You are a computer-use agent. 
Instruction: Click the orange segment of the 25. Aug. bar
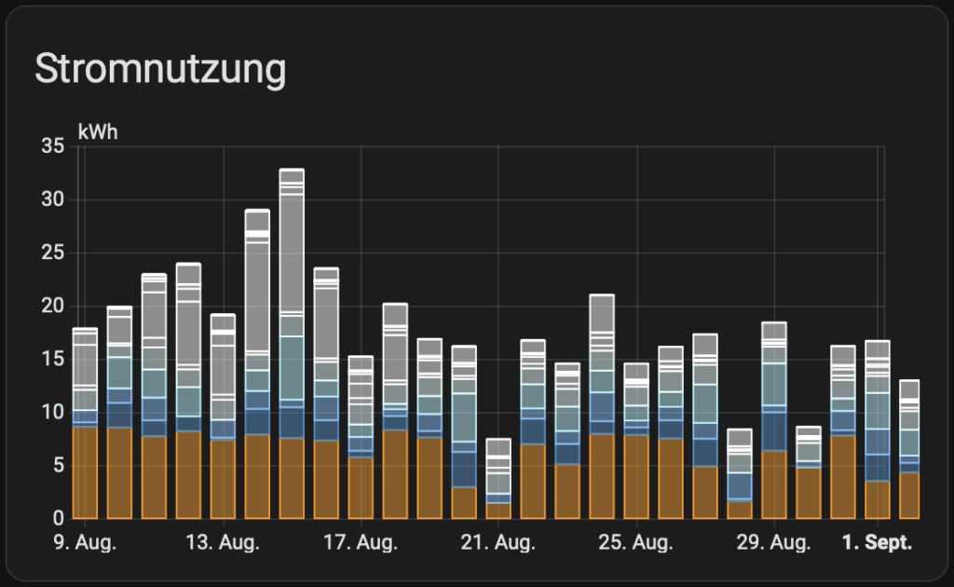(x=636, y=476)
